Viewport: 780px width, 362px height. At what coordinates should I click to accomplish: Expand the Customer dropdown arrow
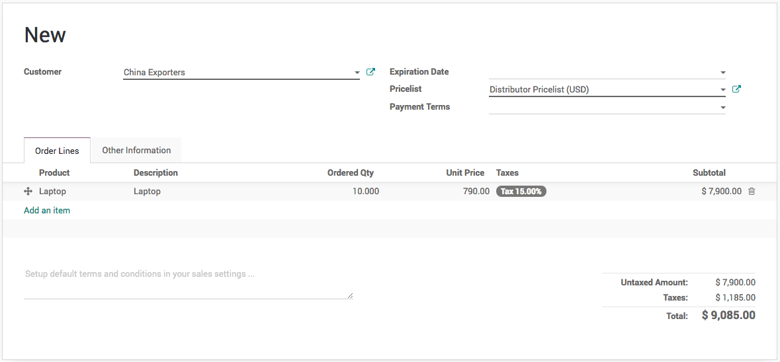(x=357, y=73)
